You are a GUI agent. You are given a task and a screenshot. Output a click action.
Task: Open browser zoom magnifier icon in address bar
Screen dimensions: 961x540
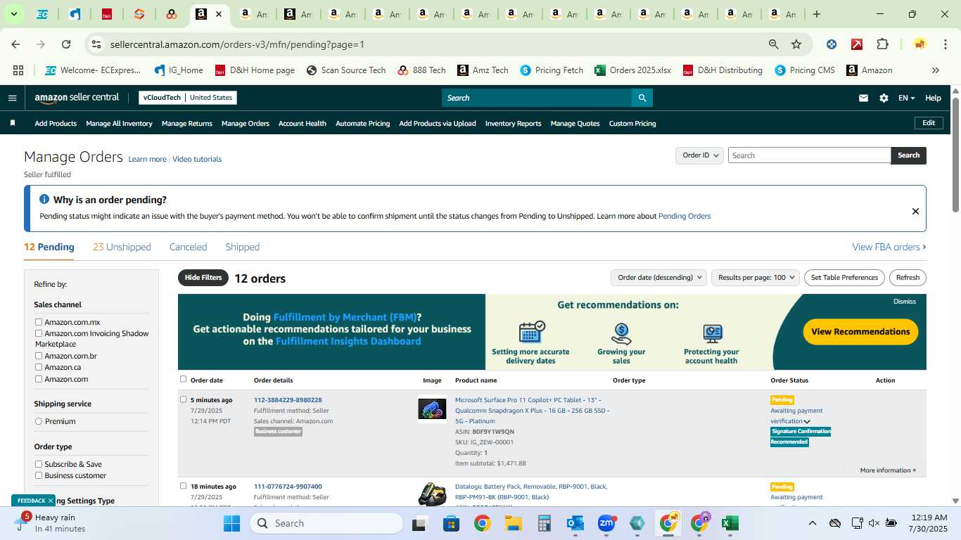click(x=774, y=44)
